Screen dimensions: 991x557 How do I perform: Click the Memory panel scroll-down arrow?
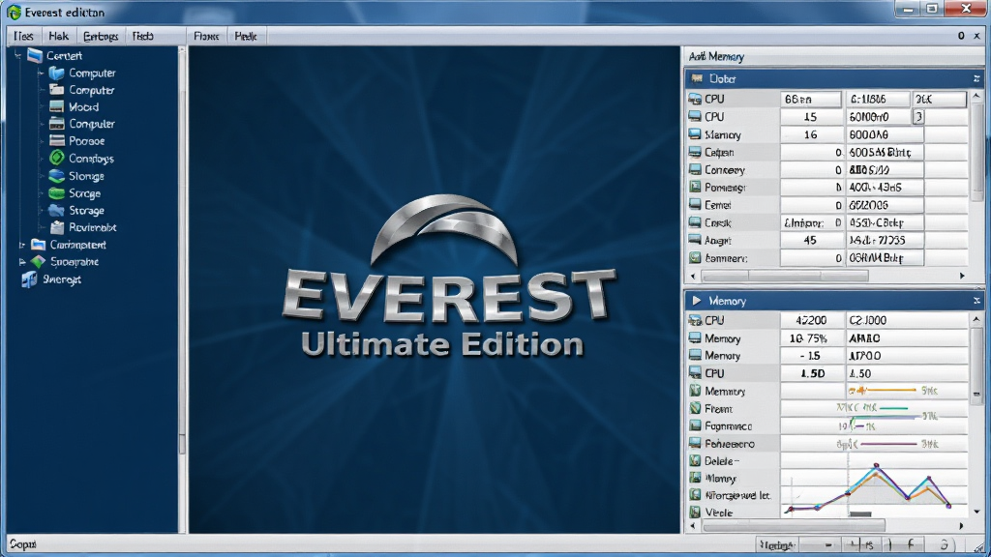(x=976, y=512)
